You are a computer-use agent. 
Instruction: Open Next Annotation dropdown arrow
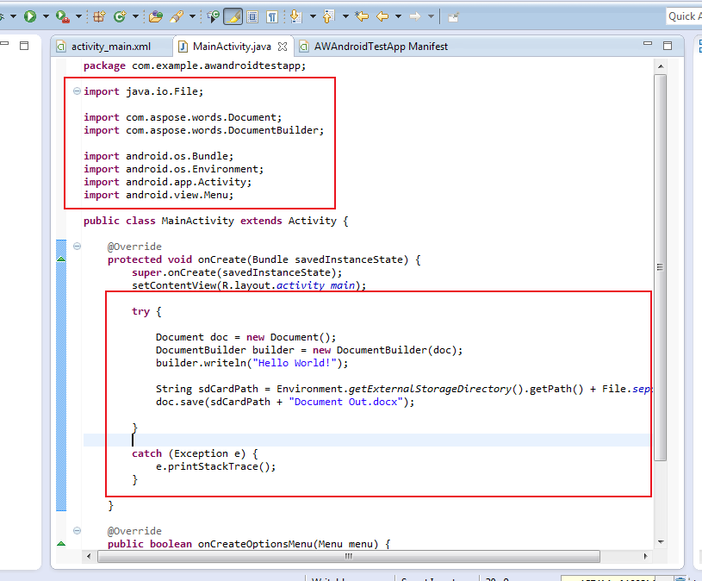tap(313, 16)
